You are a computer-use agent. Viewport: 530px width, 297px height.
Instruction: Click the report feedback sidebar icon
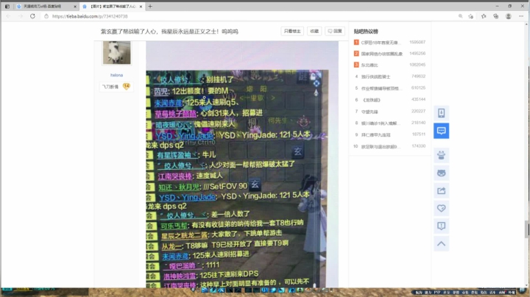pyautogui.click(x=441, y=226)
